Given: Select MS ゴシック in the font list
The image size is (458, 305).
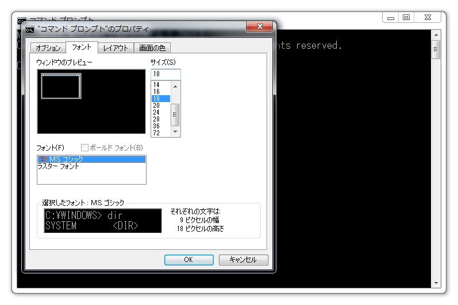Looking at the screenshot, I should tap(91, 159).
